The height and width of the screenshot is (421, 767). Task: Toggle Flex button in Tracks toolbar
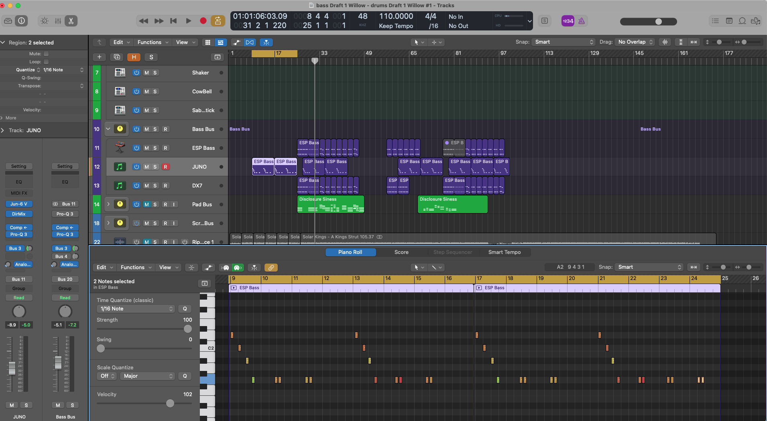[x=250, y=42]
